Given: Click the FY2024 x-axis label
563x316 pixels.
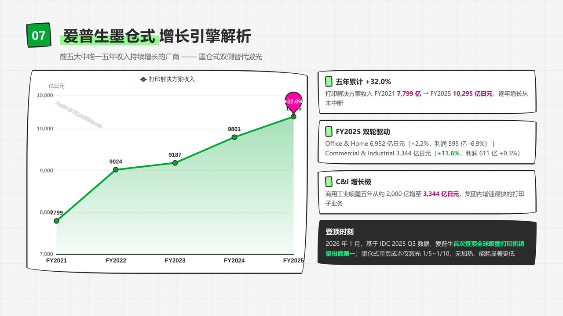Looking at the screenshot, I should [234, 261].
